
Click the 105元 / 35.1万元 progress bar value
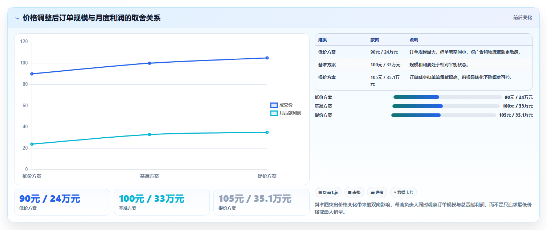[x=516, y=115]
